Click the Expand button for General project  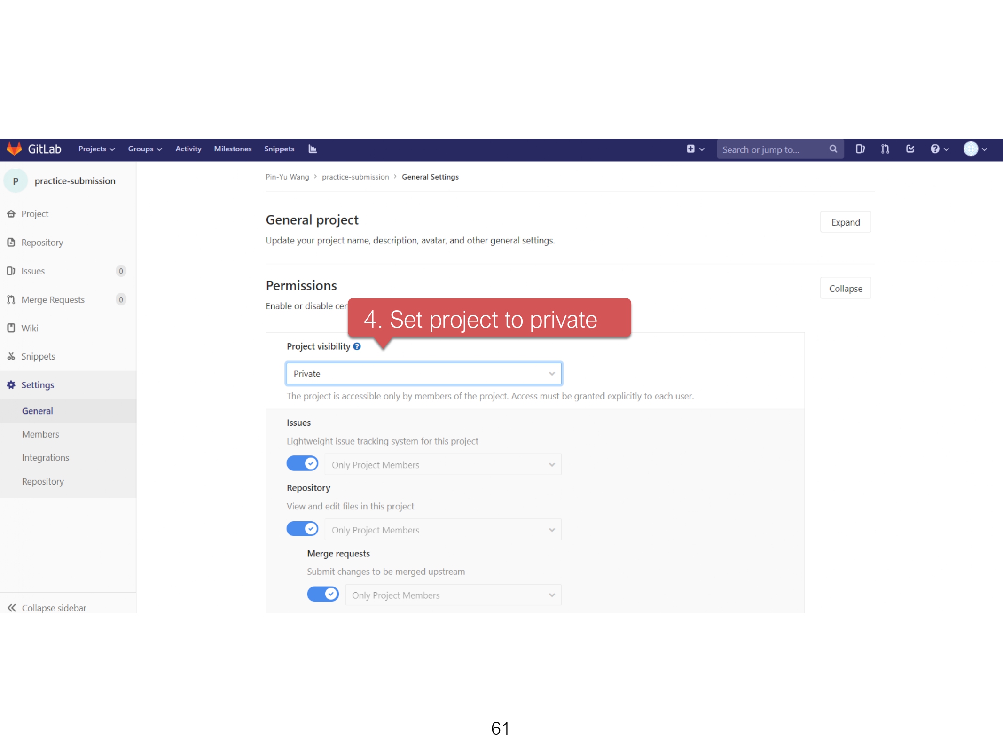(845, 222)
